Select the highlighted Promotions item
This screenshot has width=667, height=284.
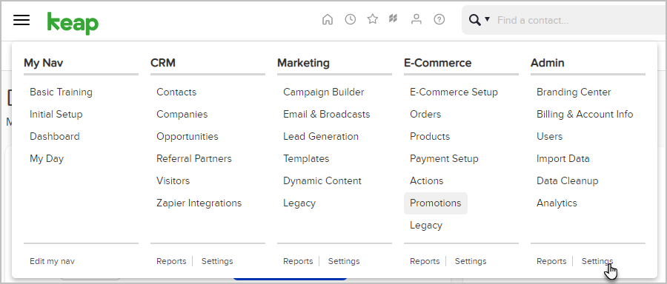(436, 203)
